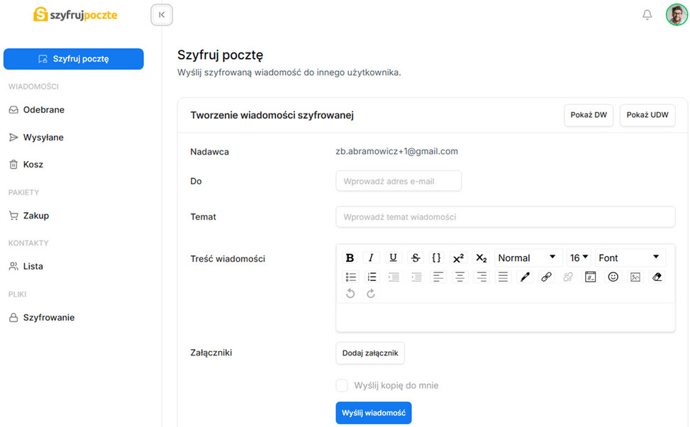Viewport: 690px width, 427px height.
Task: Click the superscript icon
Action: [459, 258]
